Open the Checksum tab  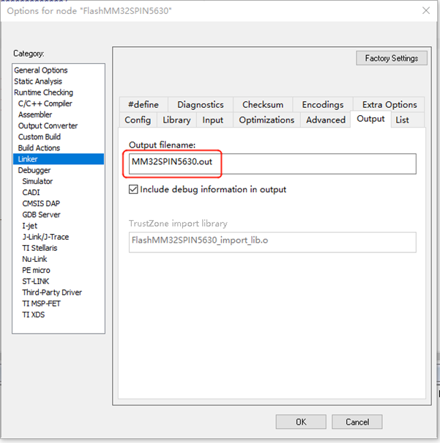262,104
